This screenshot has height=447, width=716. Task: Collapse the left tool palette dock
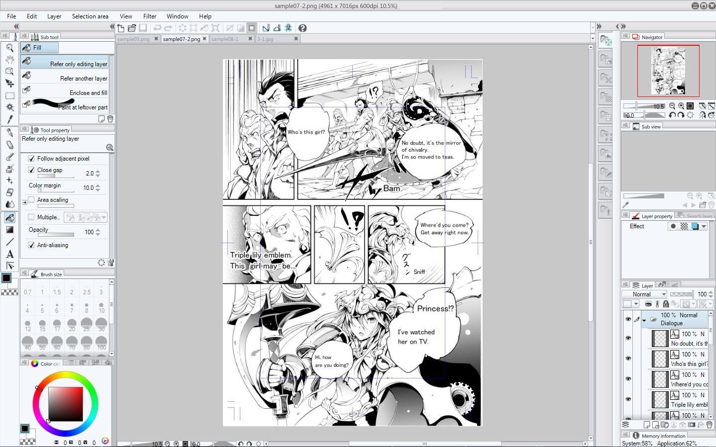(16, 26)
